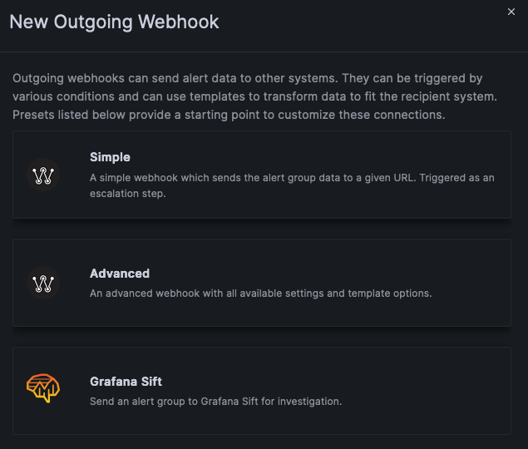Click the "Send an alert group" text
528x449 pixels.
pos(141,402)
